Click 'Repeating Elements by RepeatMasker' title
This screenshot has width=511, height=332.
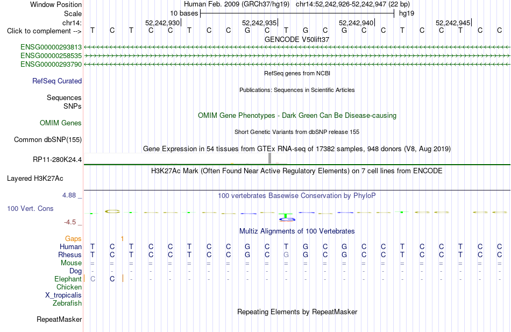point(297,312)
